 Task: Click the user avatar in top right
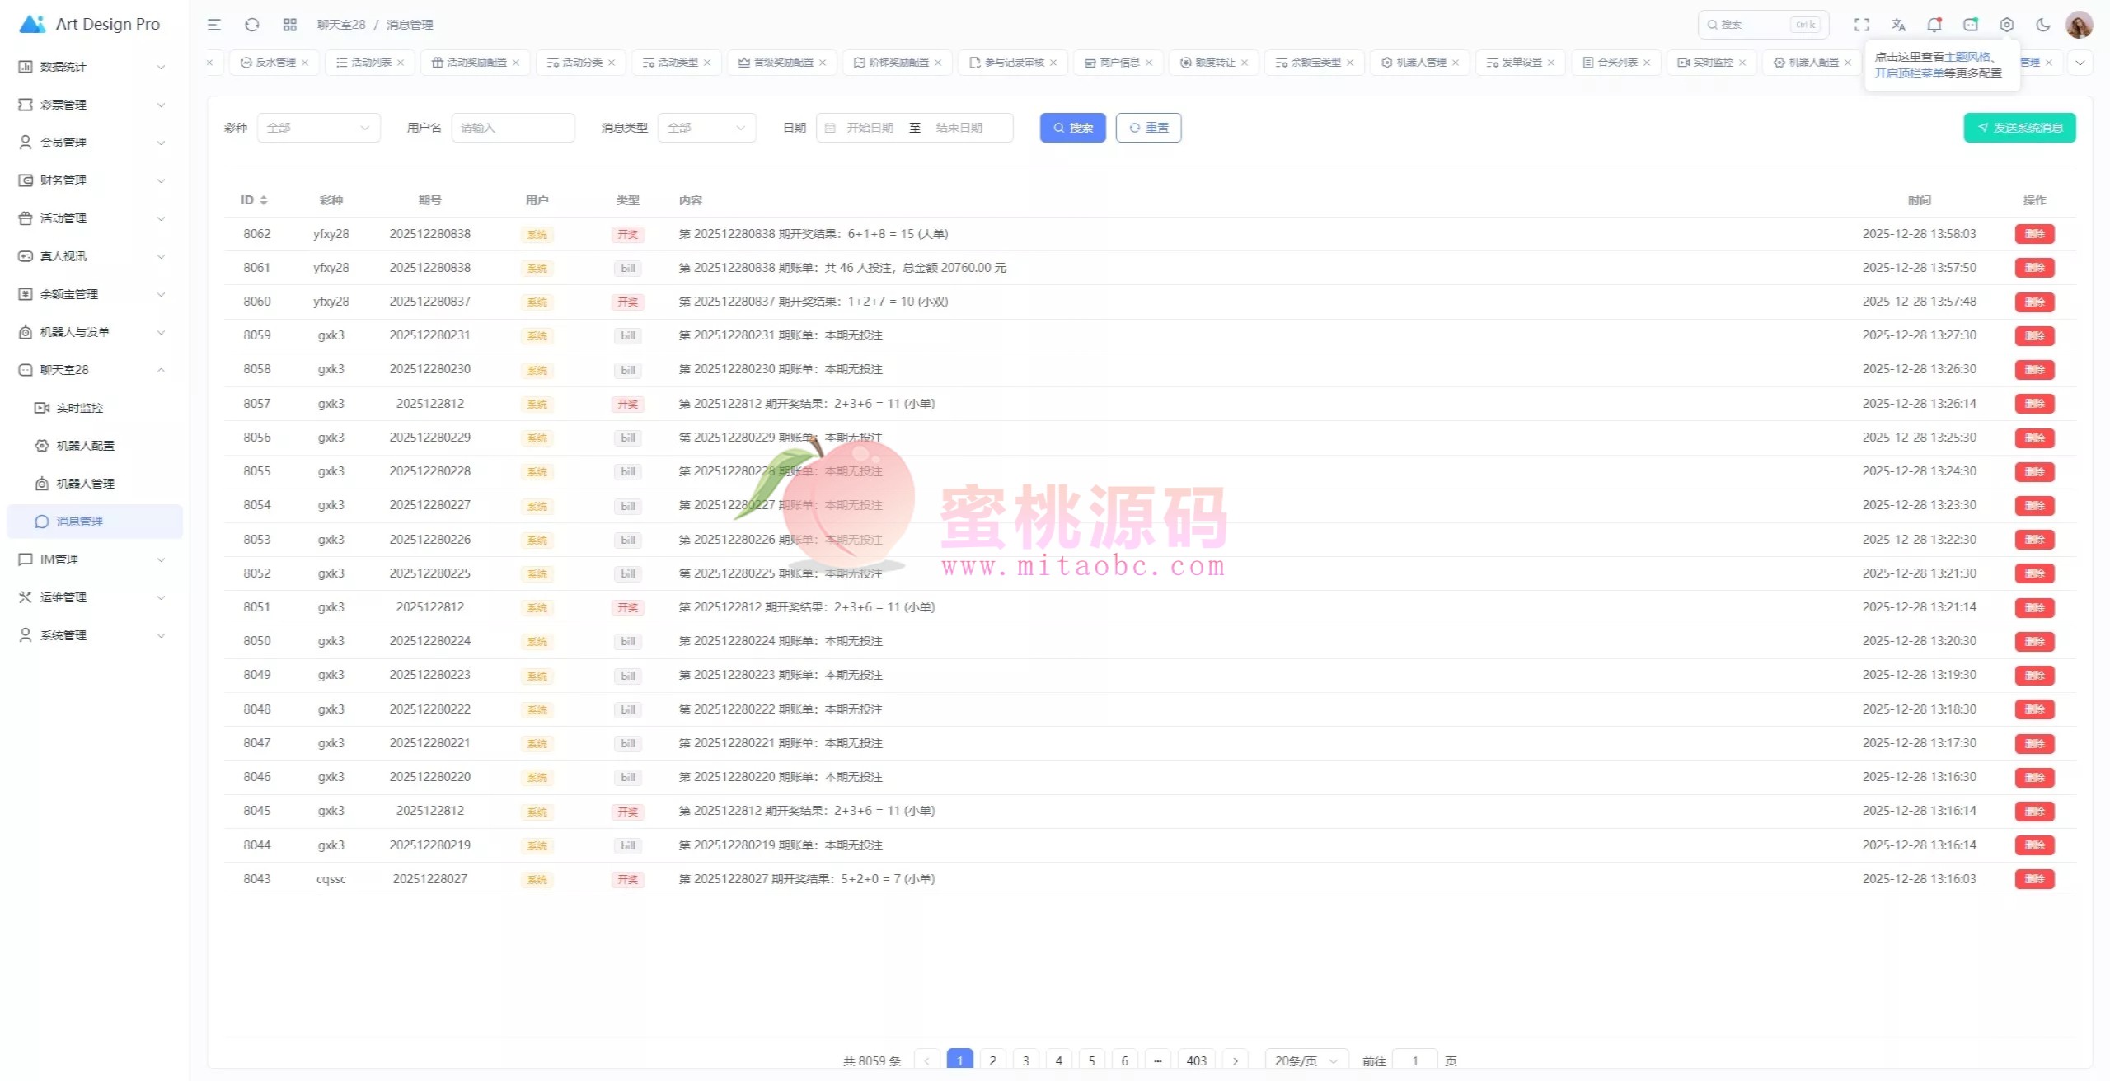(x=2079, y=25)
